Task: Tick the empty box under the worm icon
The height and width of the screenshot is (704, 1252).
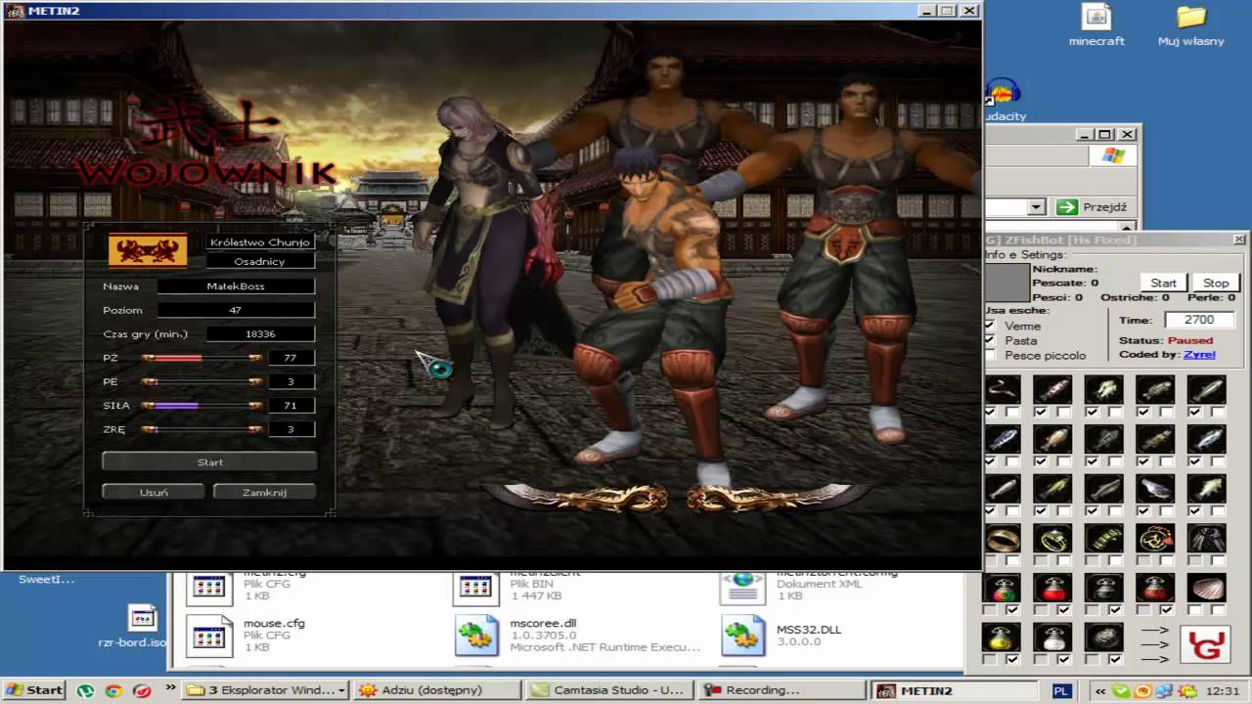Action: tap(1011, 412)
